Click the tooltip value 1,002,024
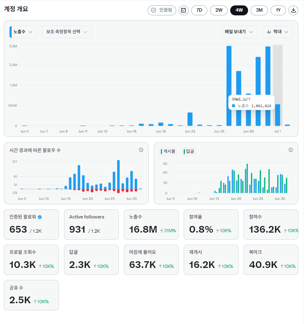This screenshot has width=305, height=324. pyautogui.click(x=262, y=106)
